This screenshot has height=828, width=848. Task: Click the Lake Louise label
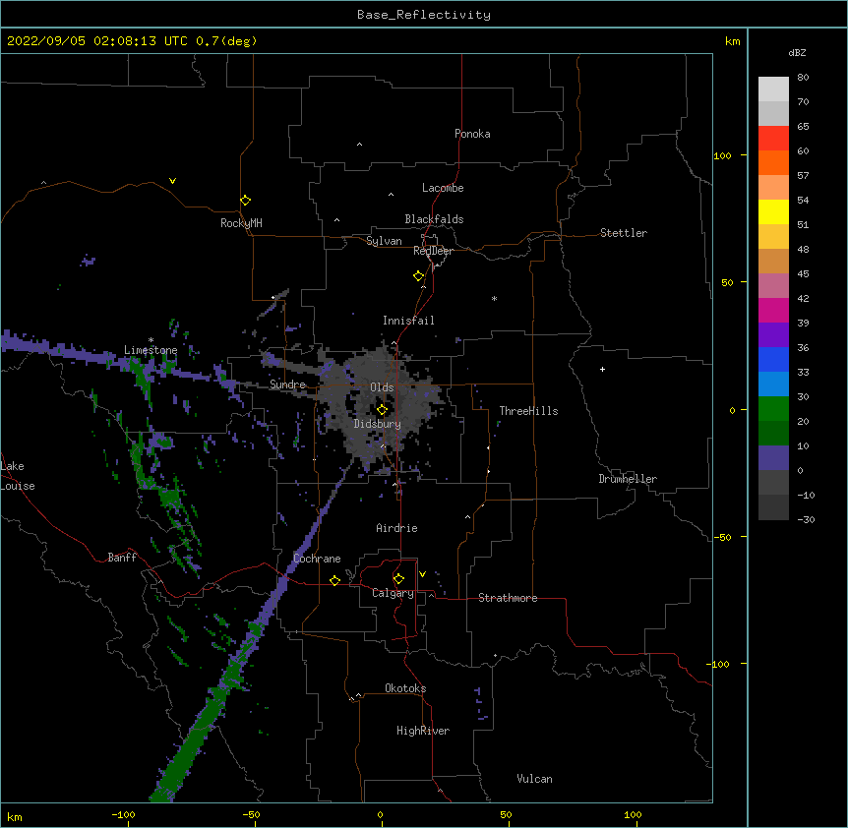click(x=18, y=476)
